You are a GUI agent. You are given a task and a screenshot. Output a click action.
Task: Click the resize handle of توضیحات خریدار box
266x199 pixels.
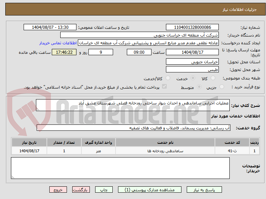click(x=13, y=177)
